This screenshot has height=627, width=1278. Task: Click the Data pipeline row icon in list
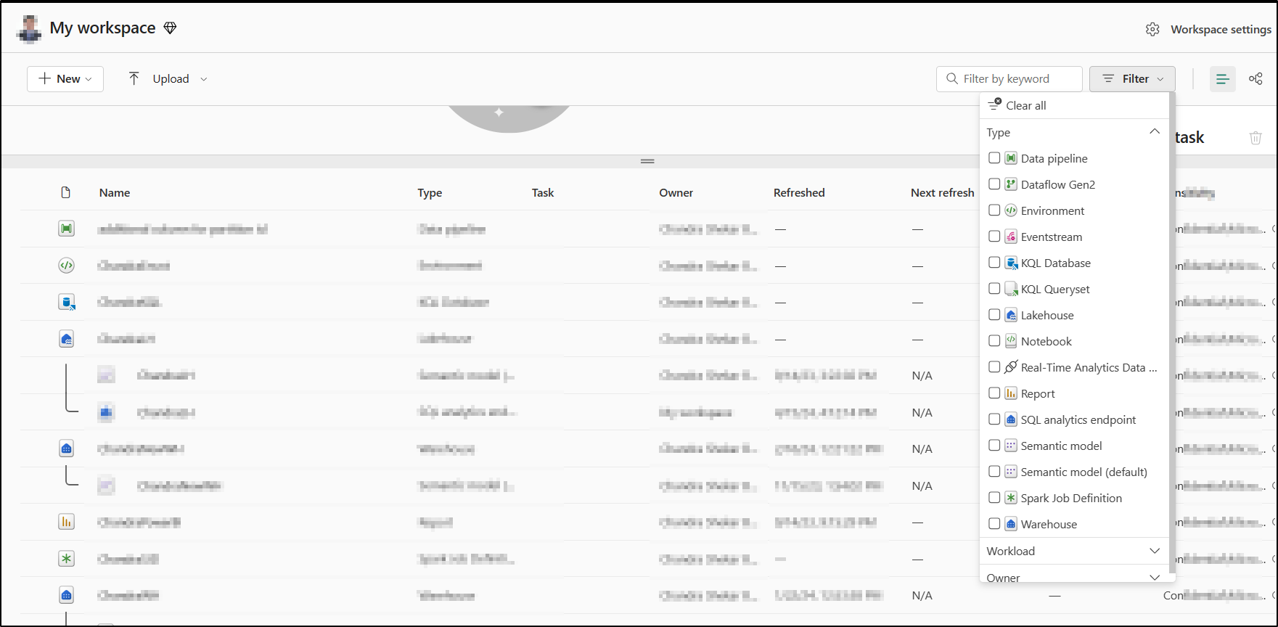[66, 229]
